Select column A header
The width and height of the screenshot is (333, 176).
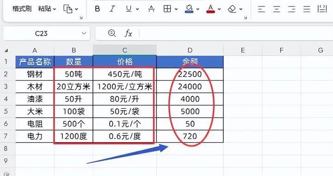click(x=35, y=50)
